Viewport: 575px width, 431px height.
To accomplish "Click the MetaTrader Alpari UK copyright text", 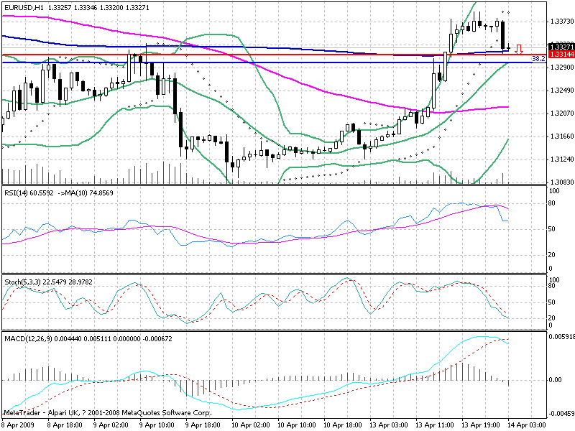I will [x=109, y=413].
